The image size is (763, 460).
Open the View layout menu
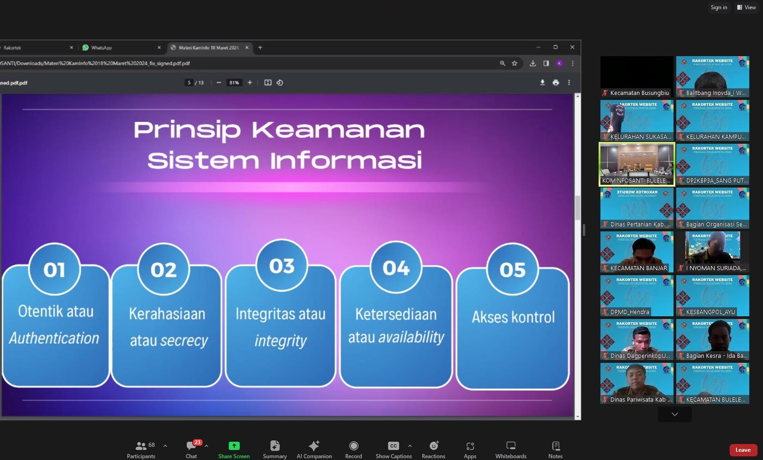point(747,7)
